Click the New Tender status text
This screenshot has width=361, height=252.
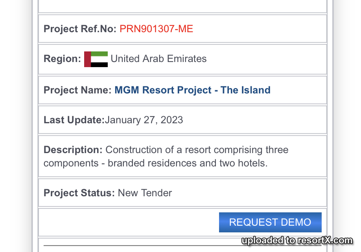point(145,193)
